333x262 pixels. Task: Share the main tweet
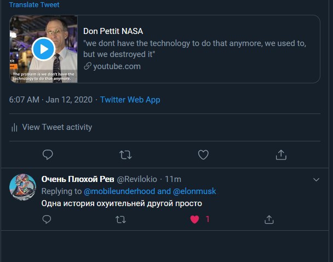281,155
